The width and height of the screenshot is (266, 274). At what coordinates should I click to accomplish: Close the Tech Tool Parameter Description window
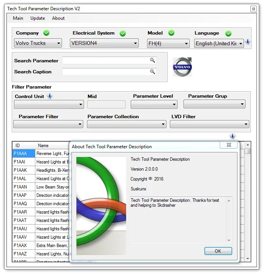pyautogui.click(x=253, y=9)
